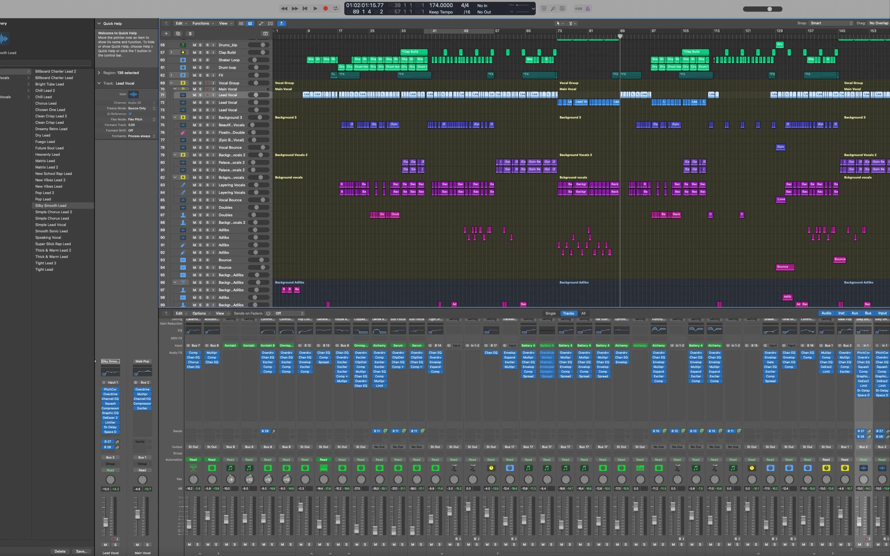Screen dimensions: 890x556
Task: Select the scissors tool dropdown
Action: coord(573,23)
